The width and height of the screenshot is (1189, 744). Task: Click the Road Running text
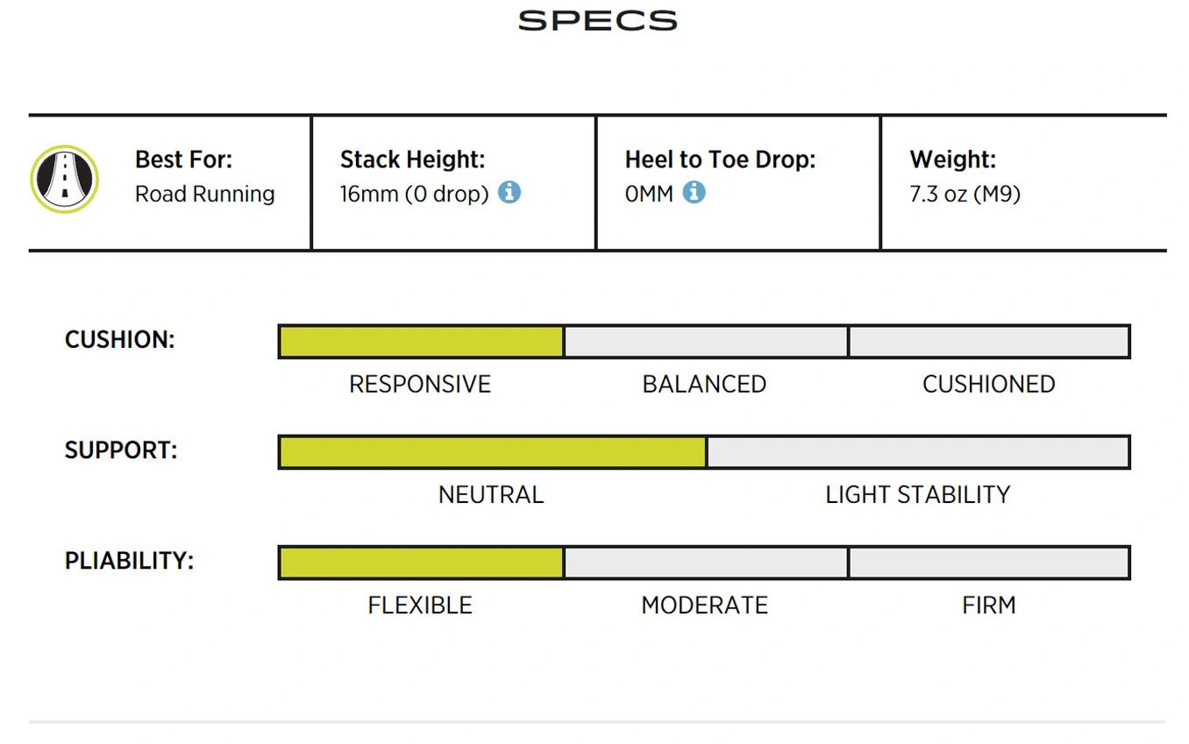click(x=204, y=194)
